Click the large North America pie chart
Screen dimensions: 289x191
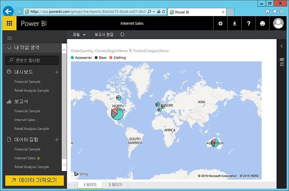(x=117, y=114)
